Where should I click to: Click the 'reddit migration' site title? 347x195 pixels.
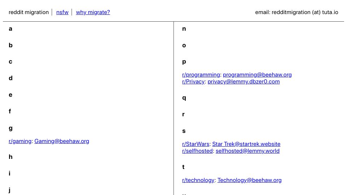pos(29,12)
